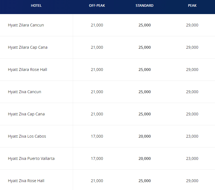Select Hyatt Zilara Cap Cana hotel name
This screenshot has width=215, height=190.
[28, 47]
